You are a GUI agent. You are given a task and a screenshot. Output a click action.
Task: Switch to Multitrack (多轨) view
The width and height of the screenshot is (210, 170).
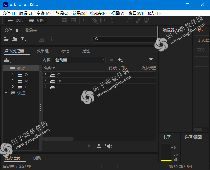click(36, 21)
